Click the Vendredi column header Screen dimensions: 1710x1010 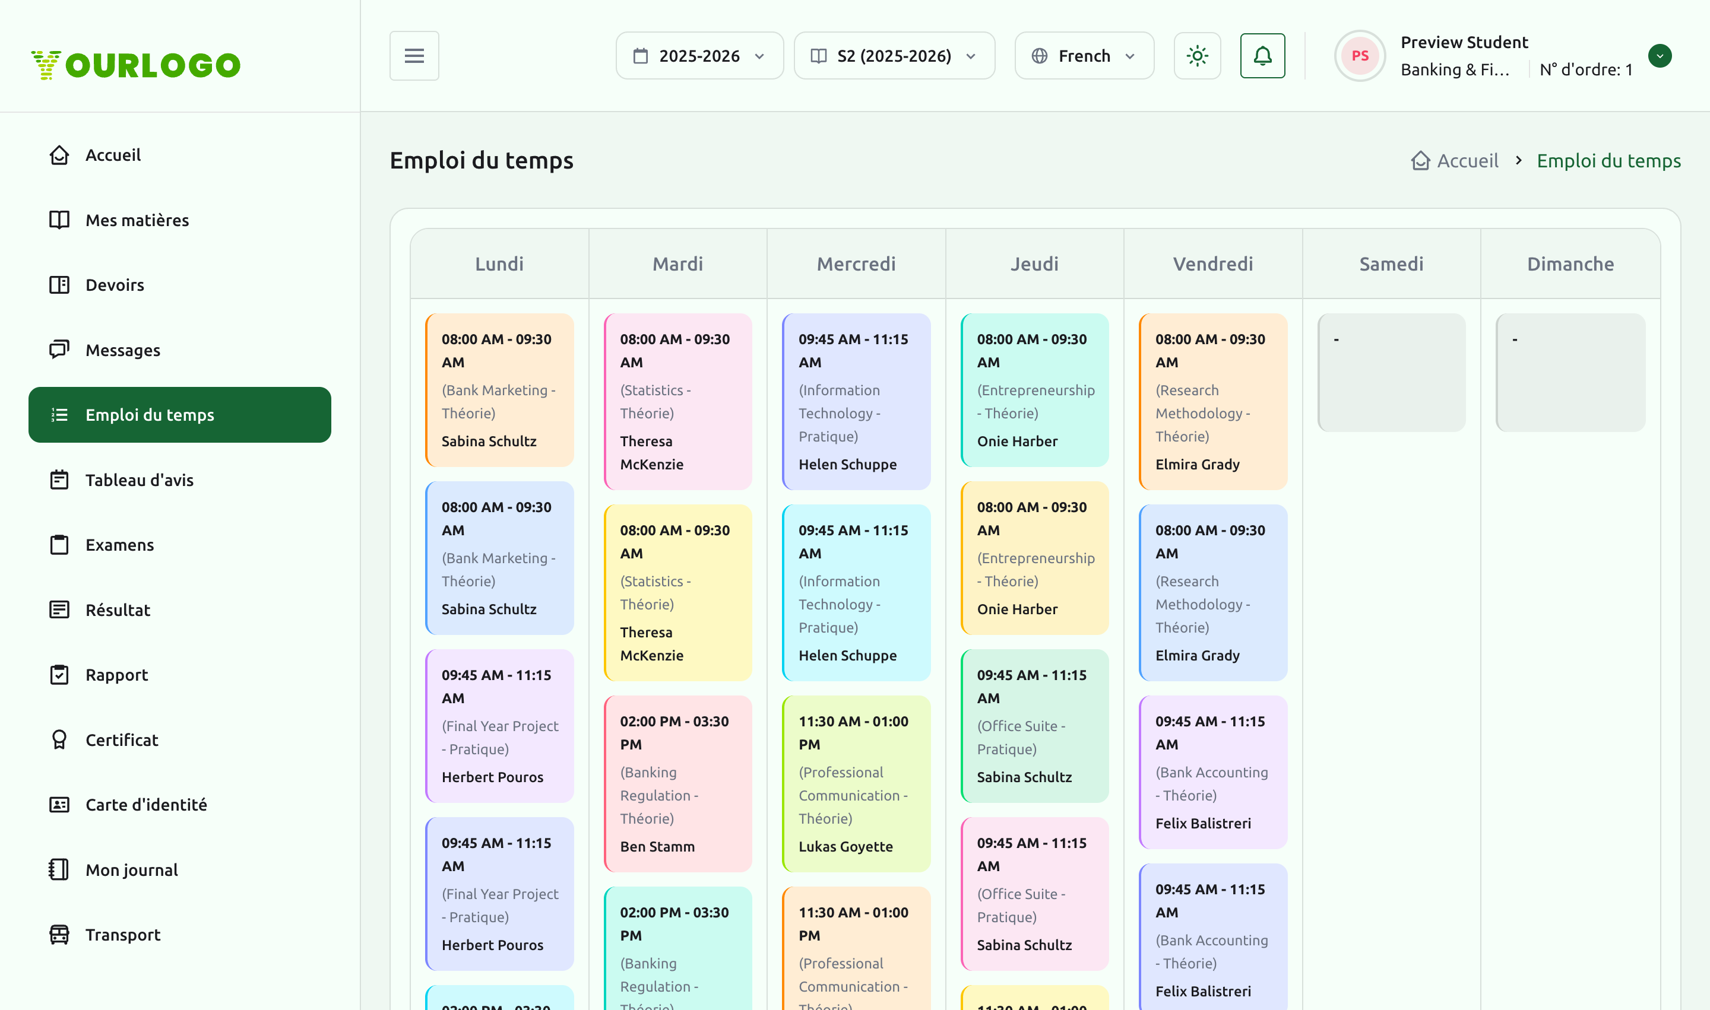click(x=1213, y=264)
